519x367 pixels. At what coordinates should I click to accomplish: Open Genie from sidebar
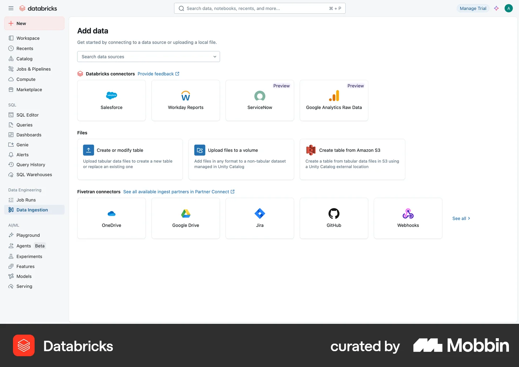click(x=34, y=145)
